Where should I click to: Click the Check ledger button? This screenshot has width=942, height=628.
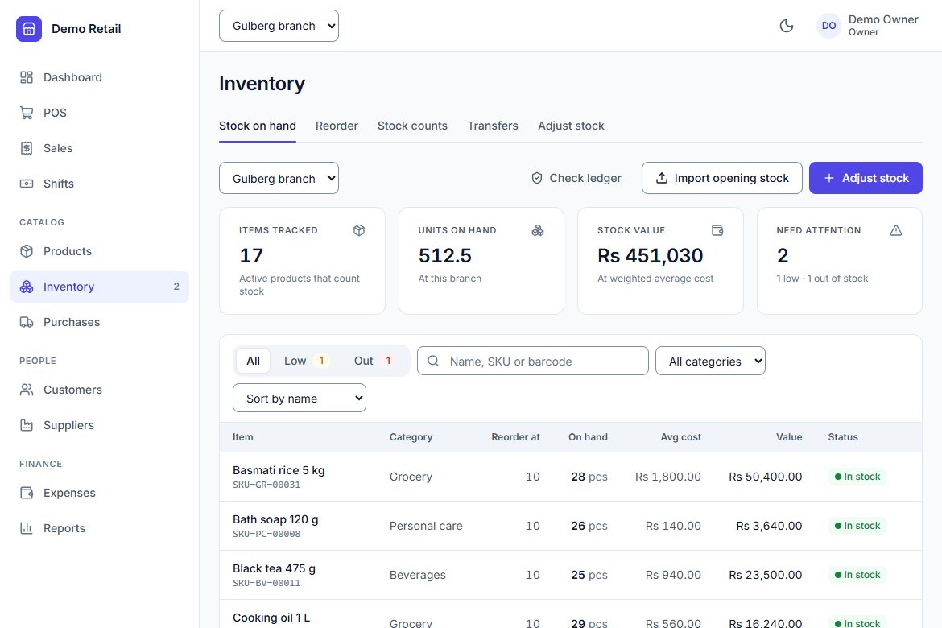coord(576,178)
